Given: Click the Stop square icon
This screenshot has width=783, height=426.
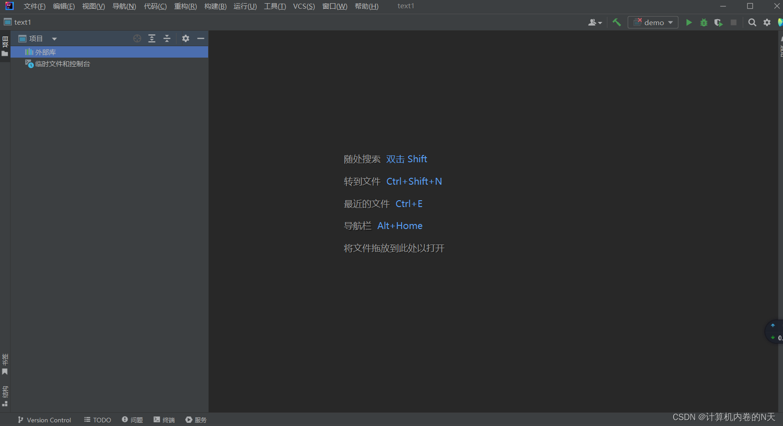Looking at the screenshot, I should [x=734, y=22].
